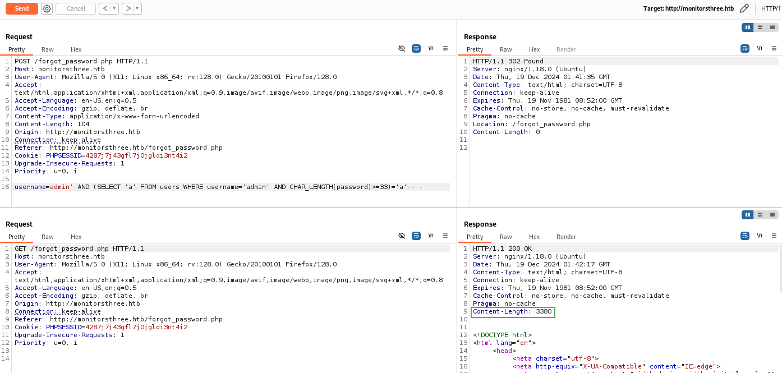Toggle word wrap icon in bottom Request panel

pos(416,236)
